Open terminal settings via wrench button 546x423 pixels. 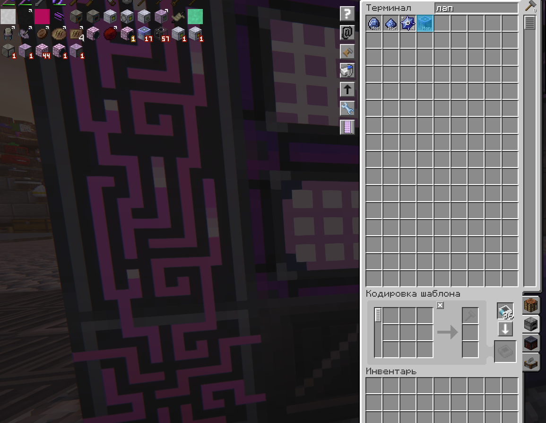pos(347,108)
